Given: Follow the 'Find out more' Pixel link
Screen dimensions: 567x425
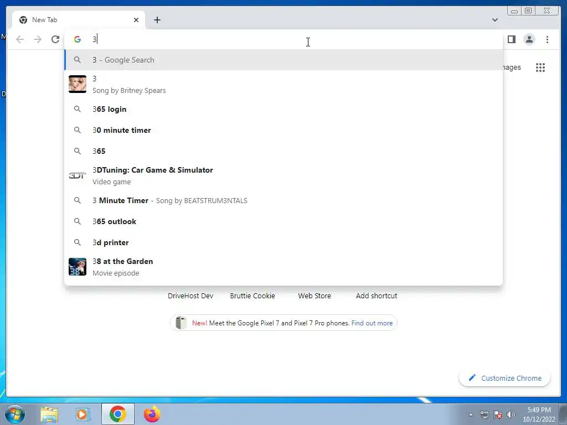Looking at the screenshot, I should pos(372,323).
